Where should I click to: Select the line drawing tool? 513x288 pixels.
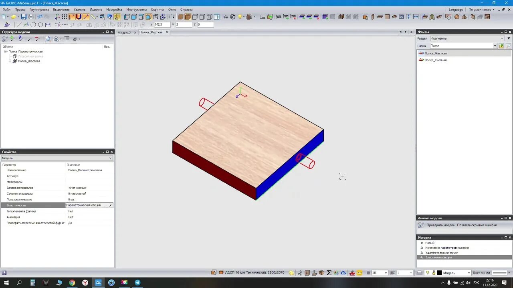(18, 25)
